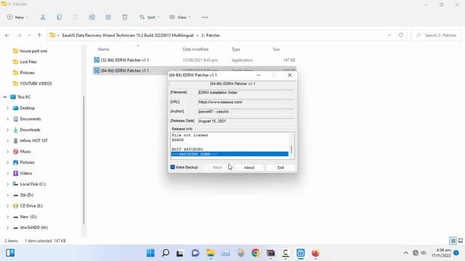Select the PATCHING DONE log line

(230, 154)
